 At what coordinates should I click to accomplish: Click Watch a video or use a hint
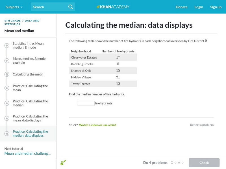(98, 125)
